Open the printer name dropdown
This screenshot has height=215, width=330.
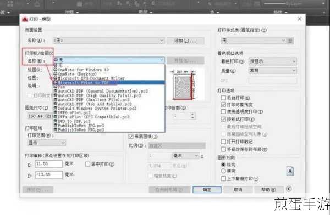[108, 60]
